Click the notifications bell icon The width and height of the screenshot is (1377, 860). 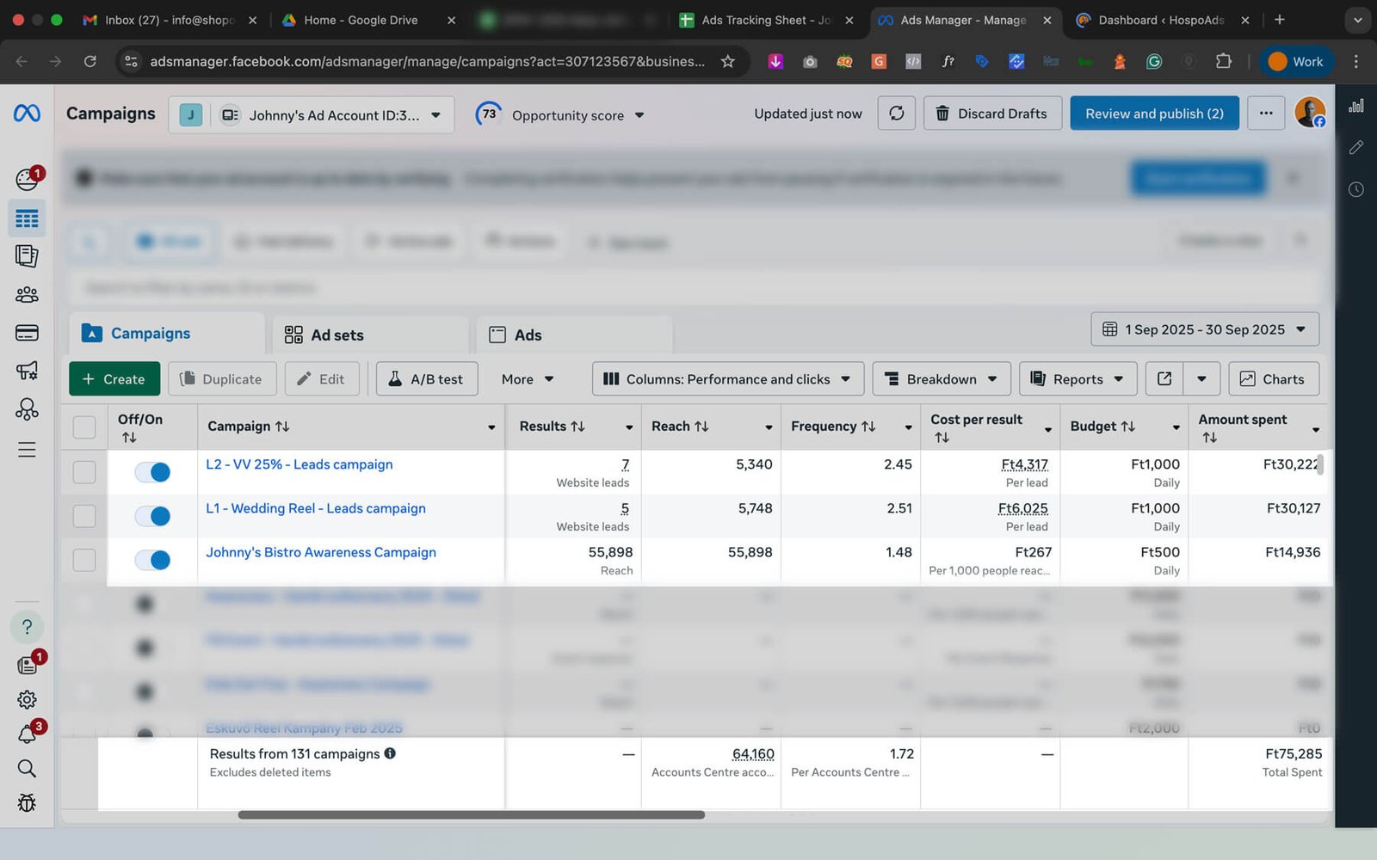tap(27, 734)
